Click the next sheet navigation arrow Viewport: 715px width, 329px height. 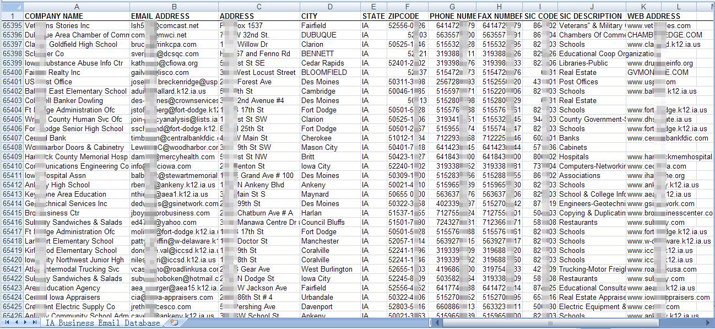coord(25,322)
